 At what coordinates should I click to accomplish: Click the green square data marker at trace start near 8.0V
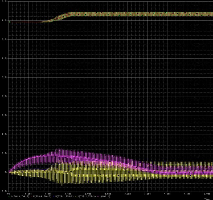[x=10, y=22]
